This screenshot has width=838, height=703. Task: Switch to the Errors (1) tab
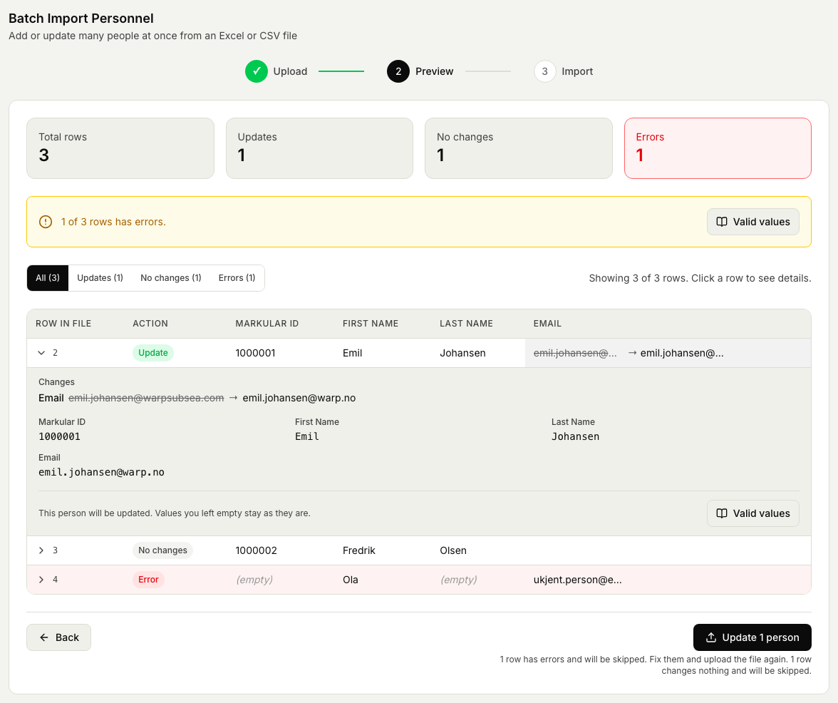237,278
